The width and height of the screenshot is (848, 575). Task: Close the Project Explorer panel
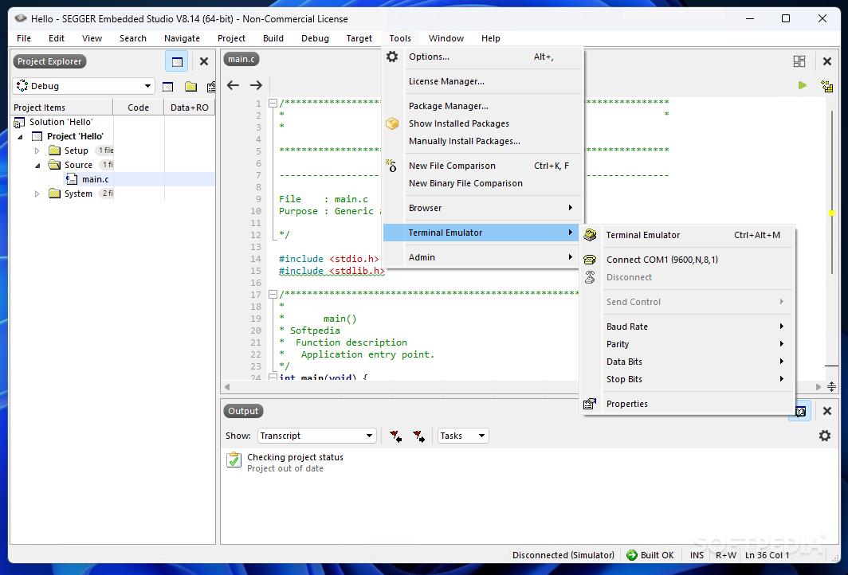(204, 61)
